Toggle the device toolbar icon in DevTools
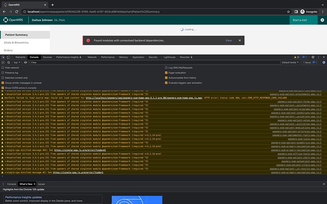 pyautogui.click(x=9, y=57)
